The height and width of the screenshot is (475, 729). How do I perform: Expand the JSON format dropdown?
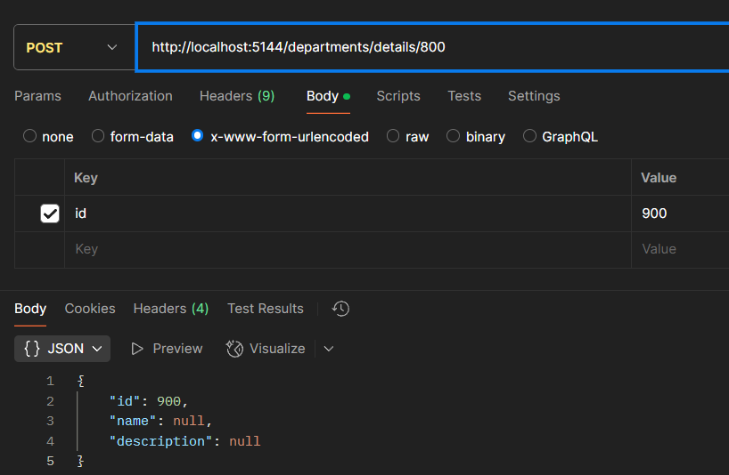click(x=62, y=349)
